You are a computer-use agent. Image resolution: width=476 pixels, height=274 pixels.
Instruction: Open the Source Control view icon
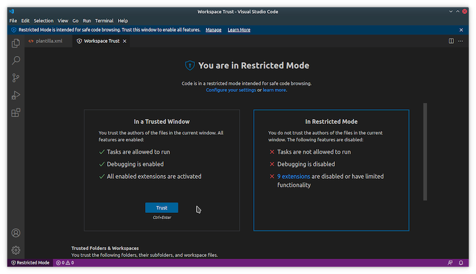tap(16, 78)
